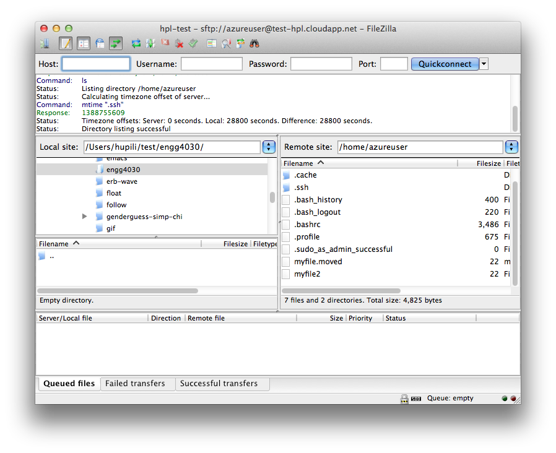
Task: Click remote file list horizontal scrollbar
Action: click(341, 291)
